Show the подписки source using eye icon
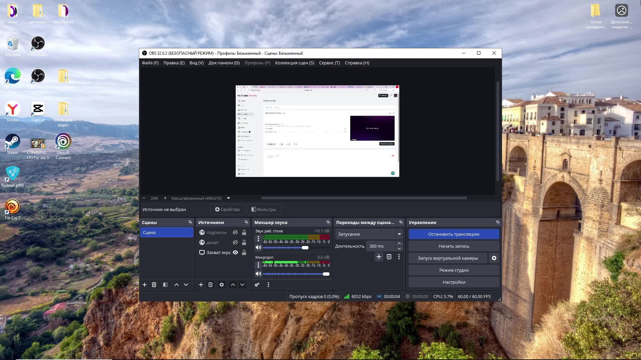The height and width of the screenshot is (360, 641). [x=235, y=232]
